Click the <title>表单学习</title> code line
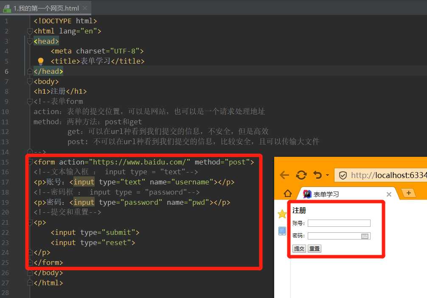Image resolution: width=427 pixels, height=298 pixels. [x=98, y=61]
